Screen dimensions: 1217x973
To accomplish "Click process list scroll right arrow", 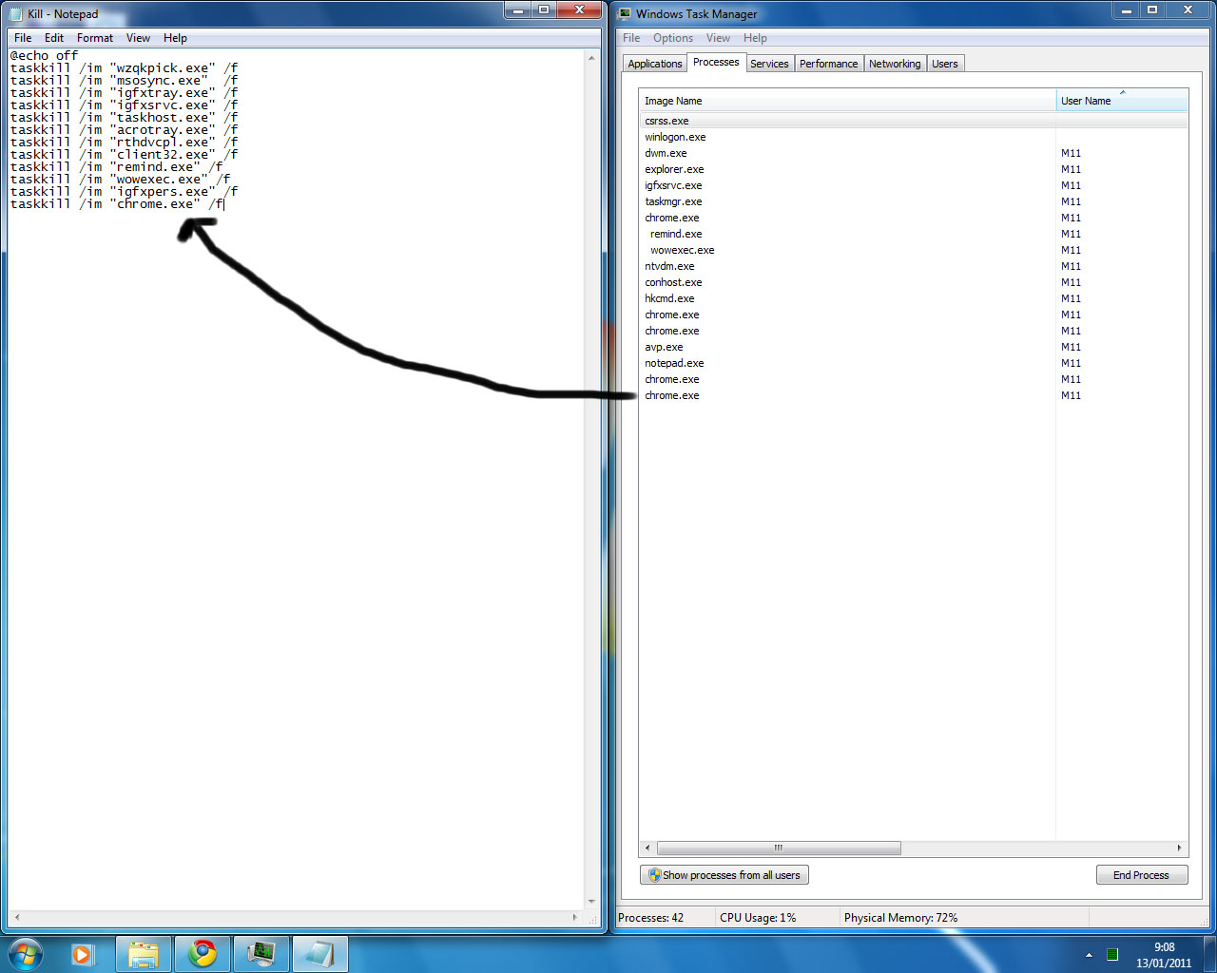I will coord(1179,848).
